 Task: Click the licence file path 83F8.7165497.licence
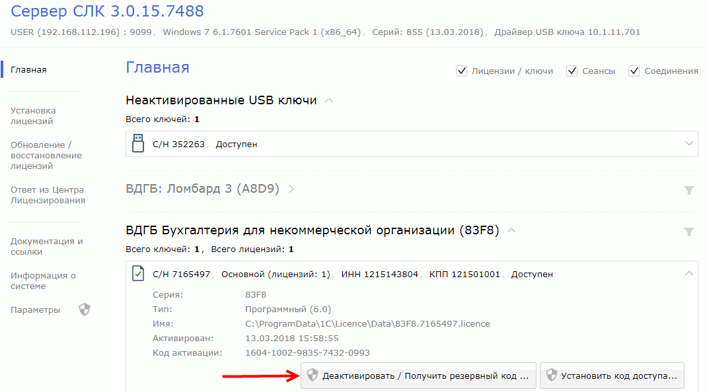367,324
